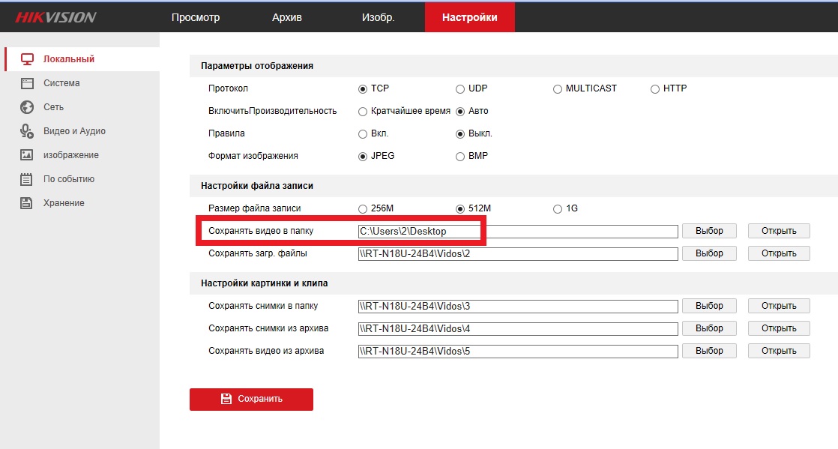The image size is (838, 449).
Task: Choose the BMP image format option
Action: pos(460,157)
